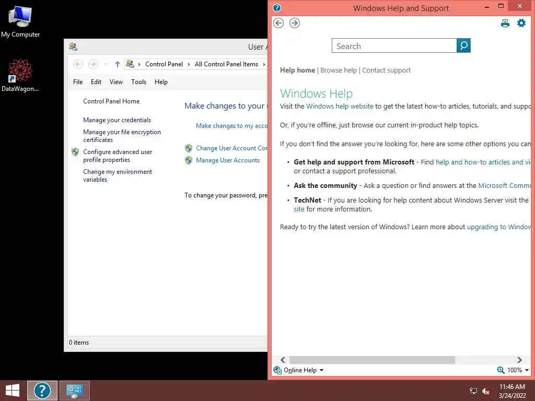The image size is (535, 401).
Task: Click the help and how-to articles link
Action: (x=483, y=162)
